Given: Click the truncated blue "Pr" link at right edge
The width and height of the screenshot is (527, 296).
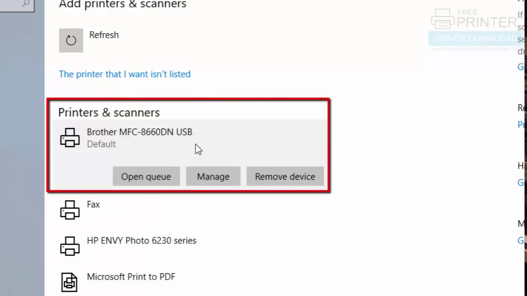Looking at the screenshot, I should (521, 125).
